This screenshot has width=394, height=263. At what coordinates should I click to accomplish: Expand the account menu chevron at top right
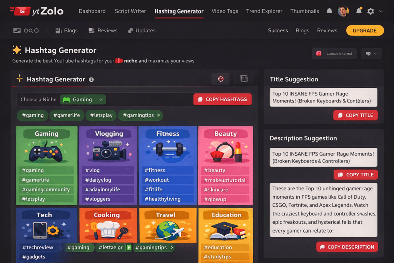coord(381,11)
